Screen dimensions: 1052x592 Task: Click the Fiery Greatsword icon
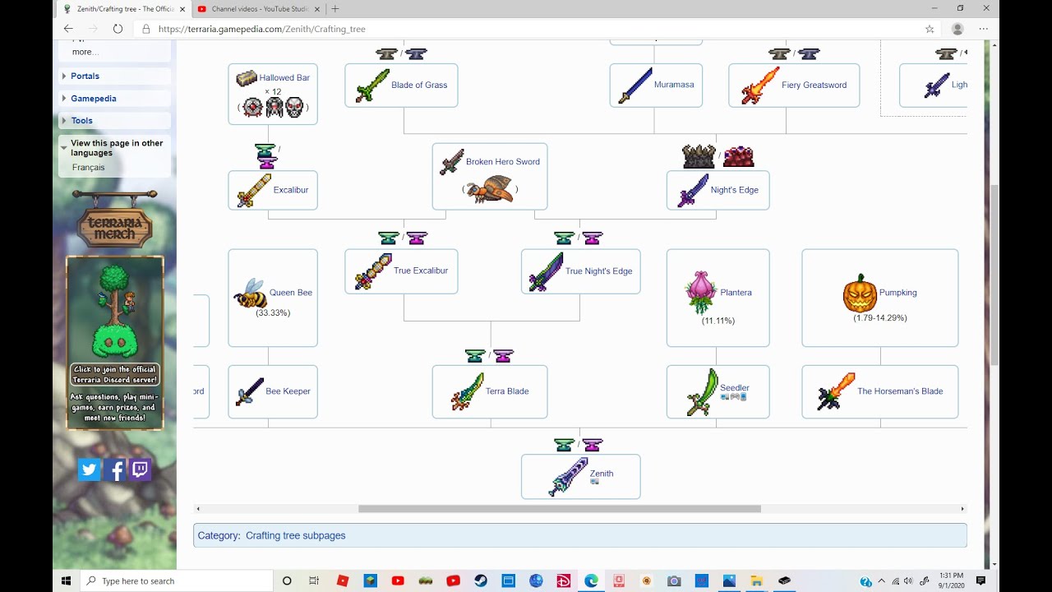point(759,86)
